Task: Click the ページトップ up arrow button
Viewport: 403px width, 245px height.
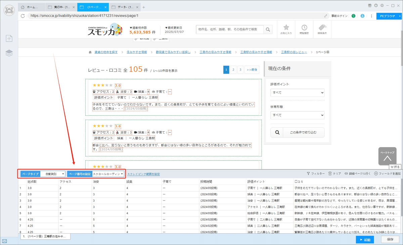Action: point(387,156)
